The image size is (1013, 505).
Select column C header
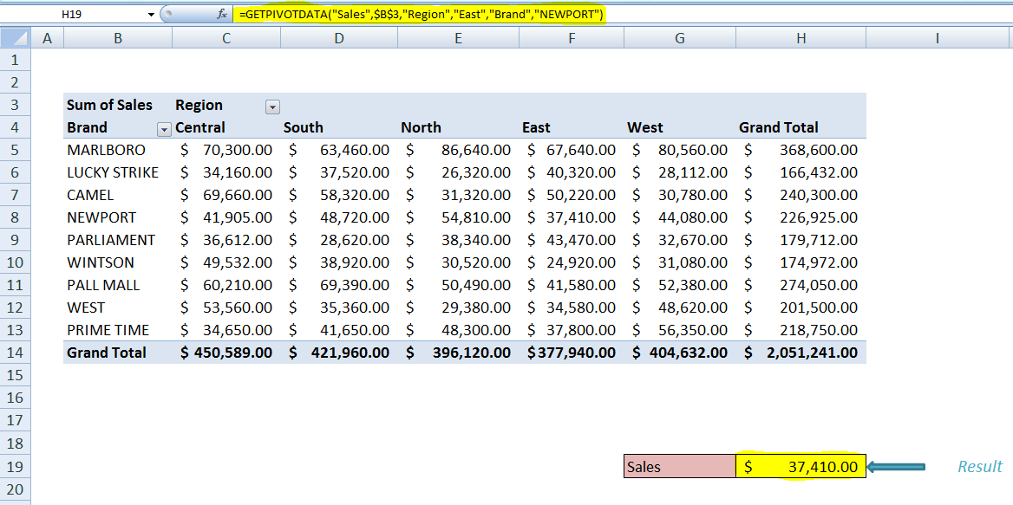(x=226, y=39)
